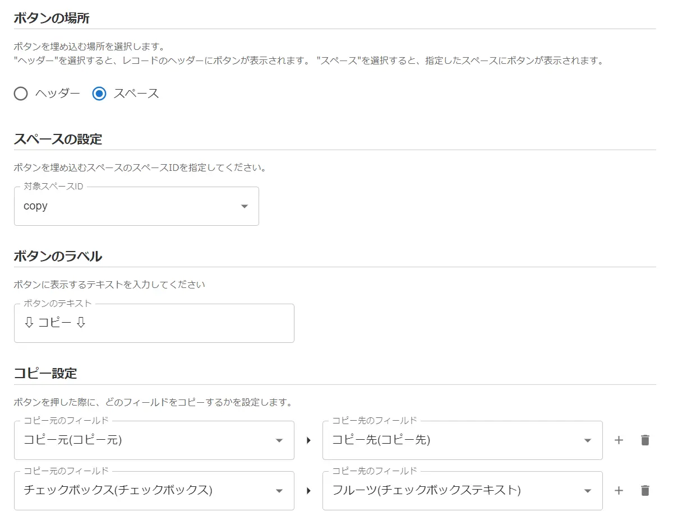Viewport: 673px width, 521px height.
Task: Add a row below the チェックボックス mapping
Action: (619, 491)
